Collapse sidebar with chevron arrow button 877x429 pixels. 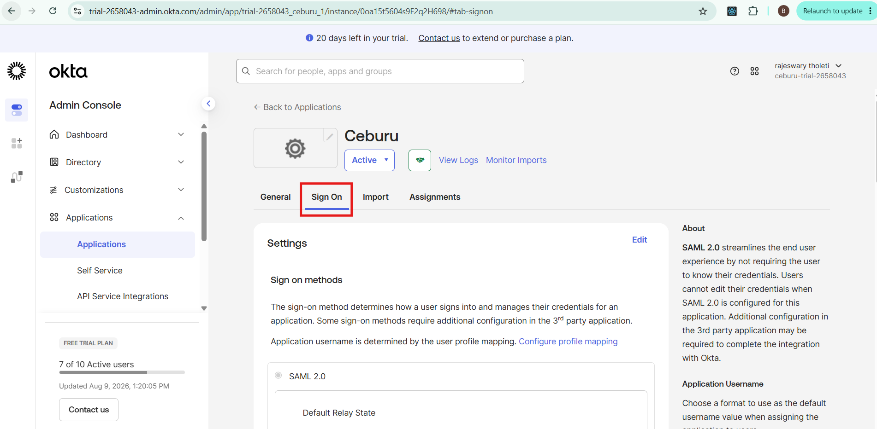(x=208, y=104)
